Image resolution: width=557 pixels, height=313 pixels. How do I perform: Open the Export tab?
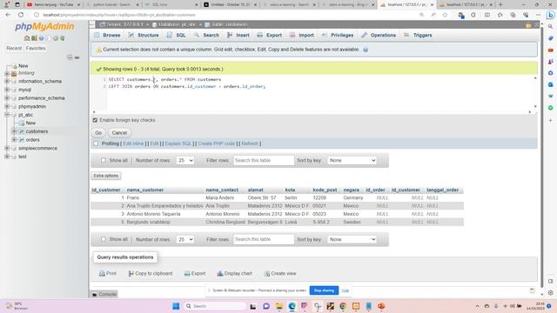point(269,35)
